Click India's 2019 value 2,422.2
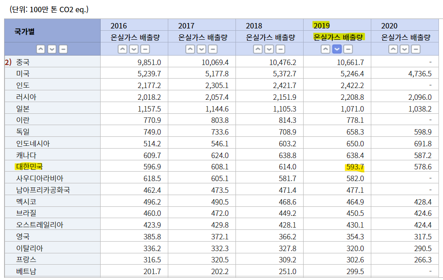Viewport: 443px width, 280px height. click(x=352, y=85)
